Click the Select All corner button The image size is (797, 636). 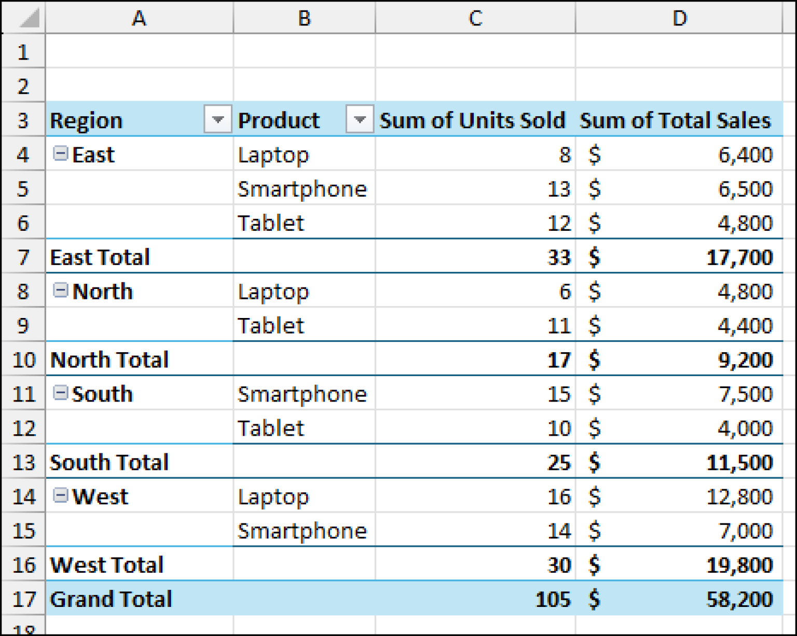[x=23, y=18]
